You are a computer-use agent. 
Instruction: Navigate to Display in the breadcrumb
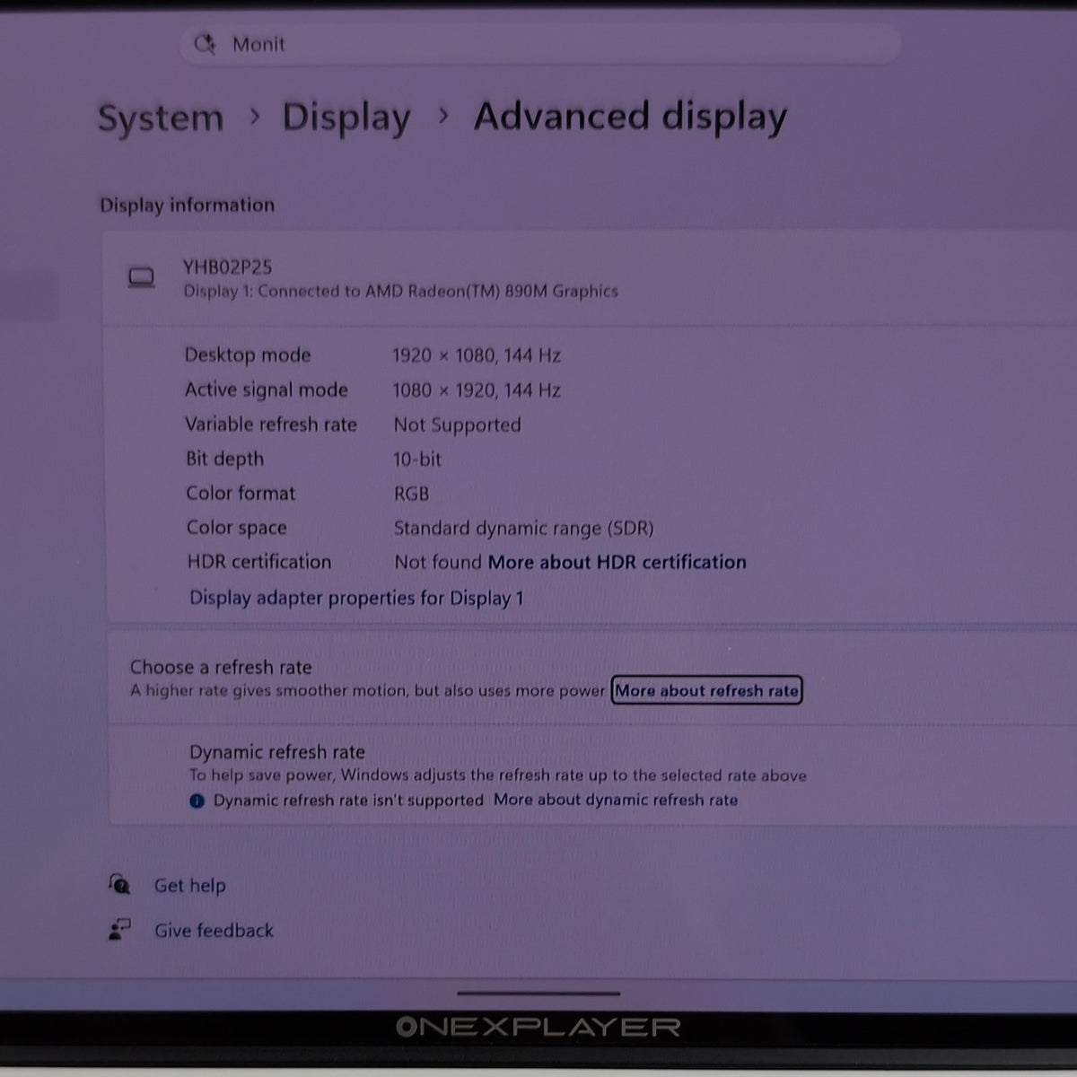346,118
